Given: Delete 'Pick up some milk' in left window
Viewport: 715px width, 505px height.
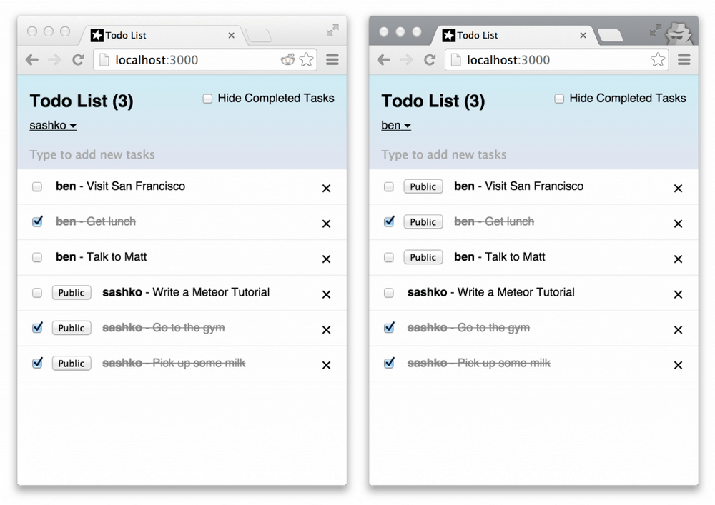Looking at the screenshot, I should pyautogui.click(x=326, y=365).
